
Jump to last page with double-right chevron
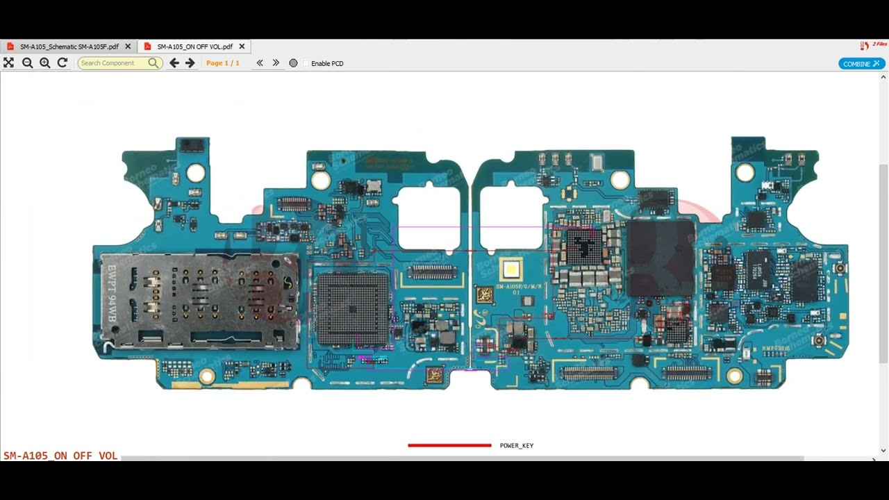[276, 62]
